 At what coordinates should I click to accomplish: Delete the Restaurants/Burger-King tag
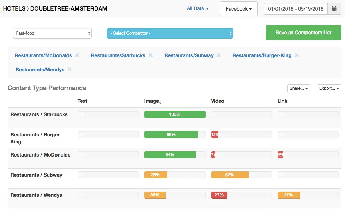click(297, 55)
